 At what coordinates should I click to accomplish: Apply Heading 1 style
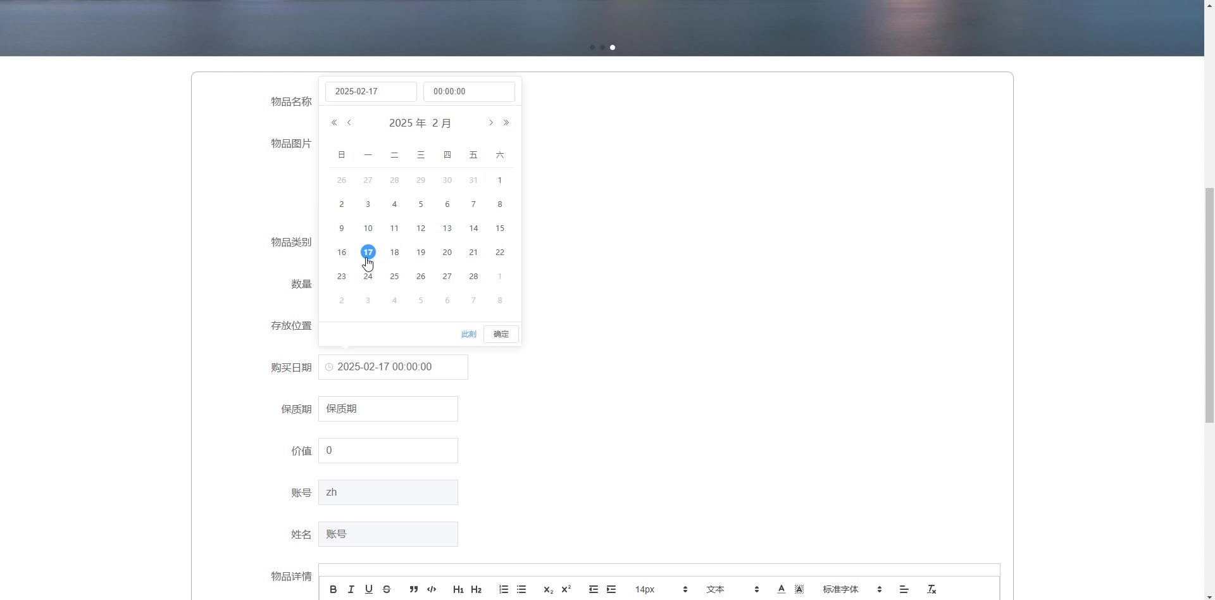(x=458, y=589)
